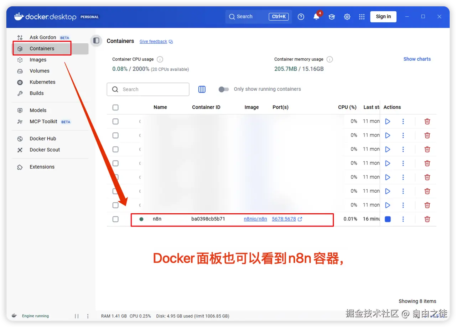This screenshot has height=327, width=456.
Task: Open the apps grid icon
Action: (362, 17)
